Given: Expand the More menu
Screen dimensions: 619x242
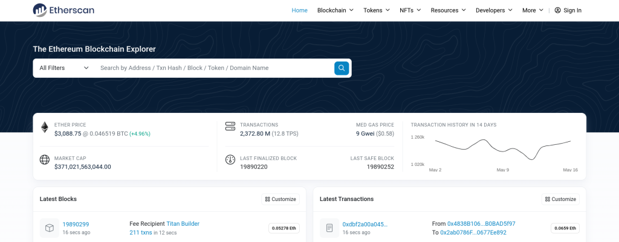Looking at the screenshot, I should click(x=533, y=10).
